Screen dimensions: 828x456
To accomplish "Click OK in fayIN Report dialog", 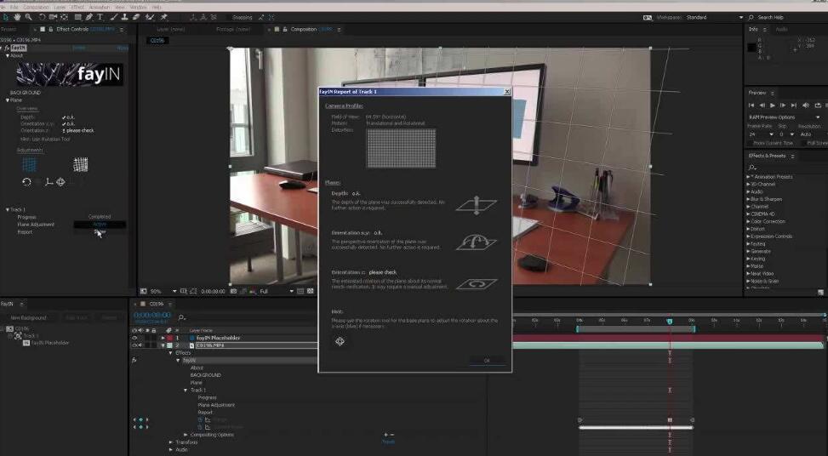I will coord(487,361).
